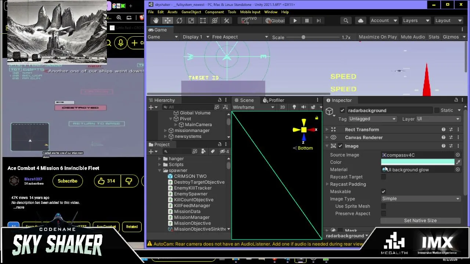Start Play mode with the Play button

pos(295,21)
